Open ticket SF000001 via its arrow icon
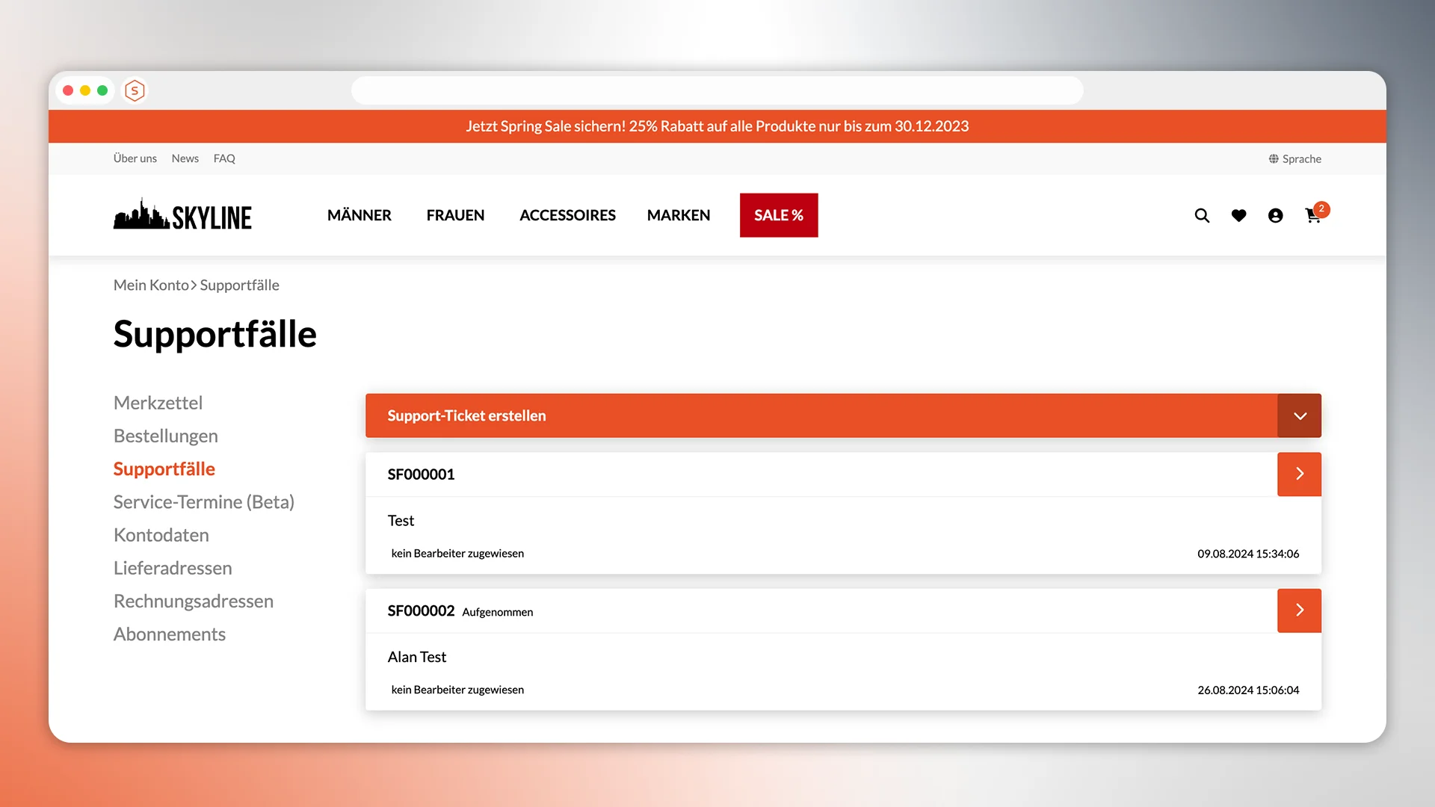Viewport: 1435px width, 807px height. [1299, 474]
